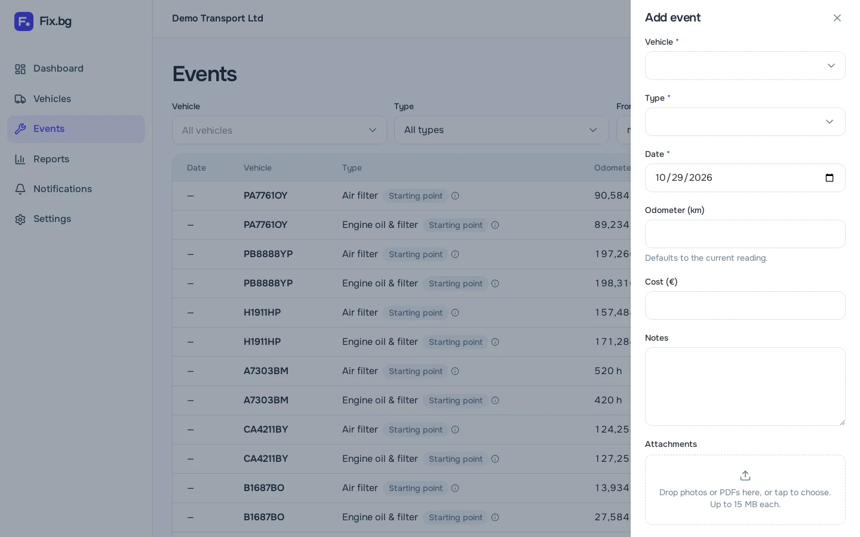Click the Date column header
The width and height of the screenshot is (860, 537).
(x=196, y=168)
